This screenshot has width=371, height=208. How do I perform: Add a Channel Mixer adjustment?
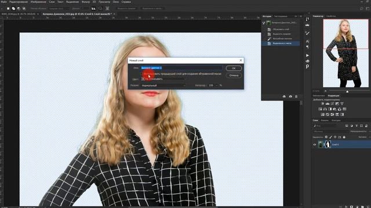coord(340,109)
